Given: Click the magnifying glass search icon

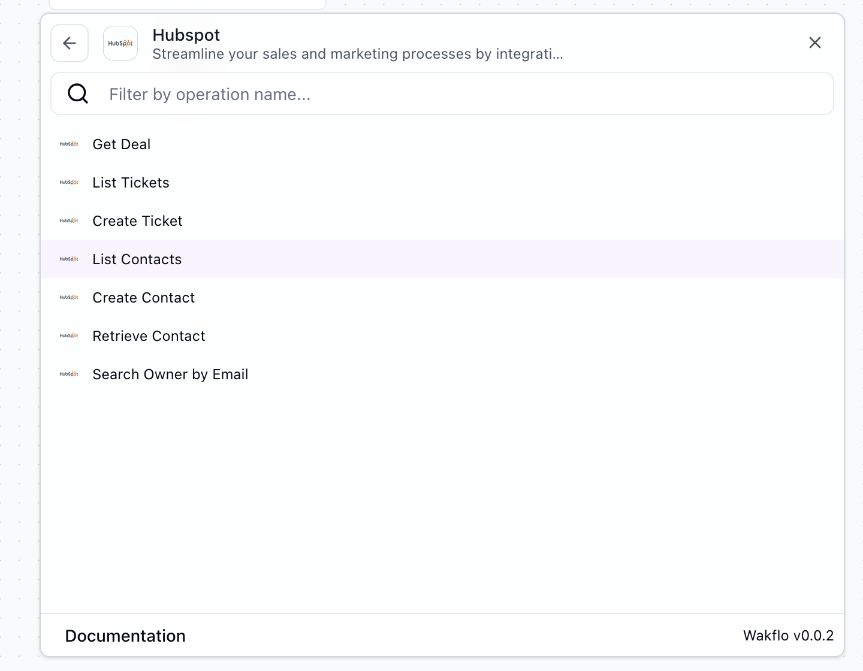Looking at the screenshot, I should [x=78, y=93].
